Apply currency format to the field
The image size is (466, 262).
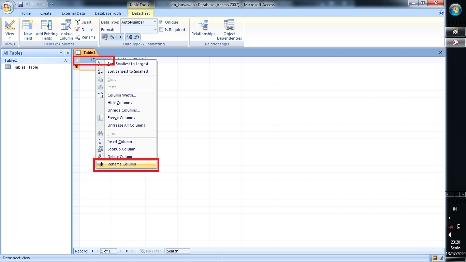[105, 37]
